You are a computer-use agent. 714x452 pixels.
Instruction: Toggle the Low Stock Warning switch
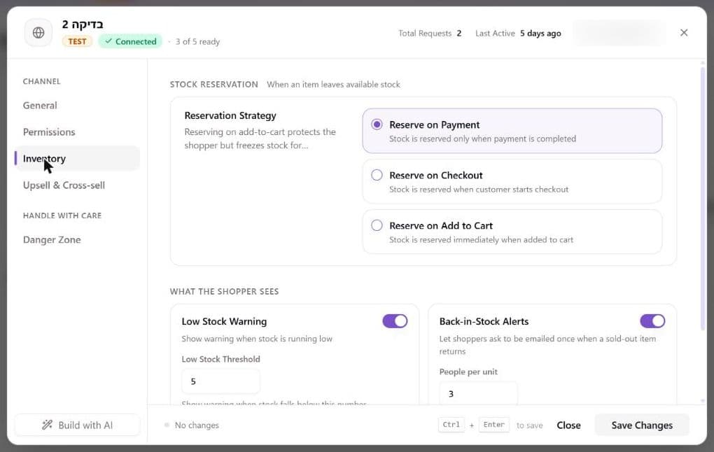(x=395, y=321)
